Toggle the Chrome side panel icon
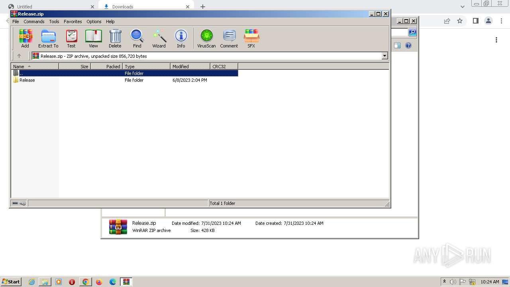 (x=475, y=21)
